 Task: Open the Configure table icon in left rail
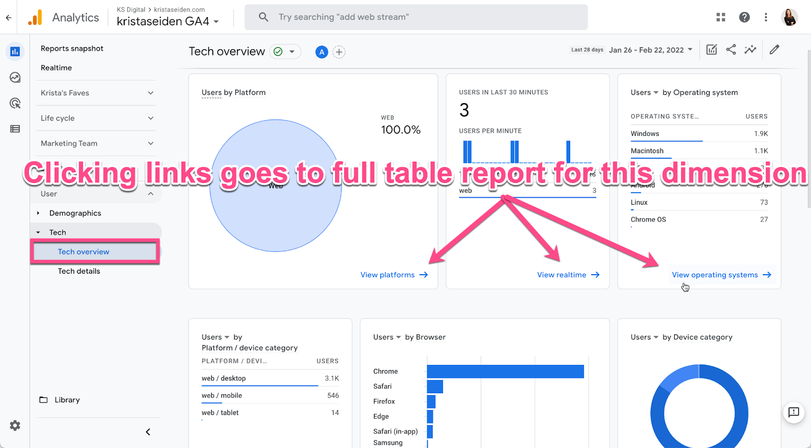pyautogui.click(x=15, y=129)
